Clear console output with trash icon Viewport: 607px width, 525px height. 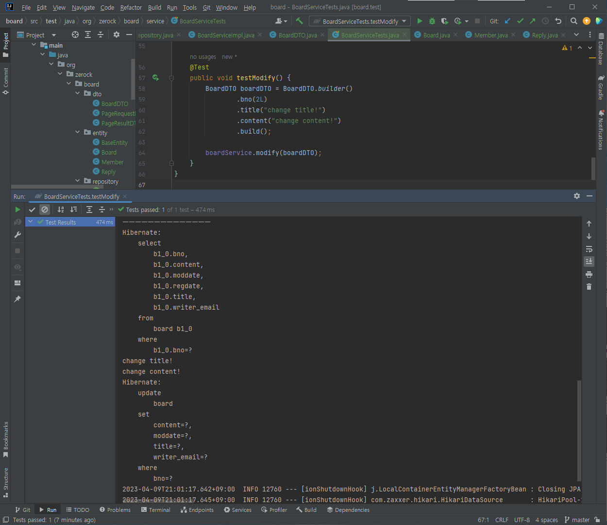click(x=589, y=287)
